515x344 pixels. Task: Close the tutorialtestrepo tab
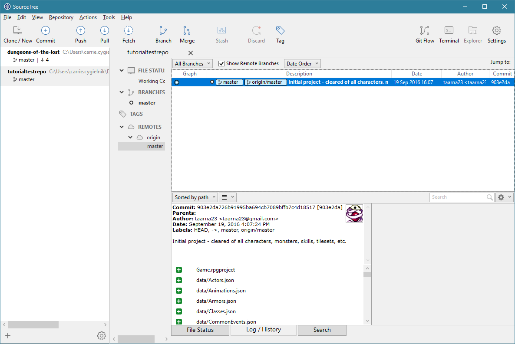pyautogui.click(x=191, y=53)
